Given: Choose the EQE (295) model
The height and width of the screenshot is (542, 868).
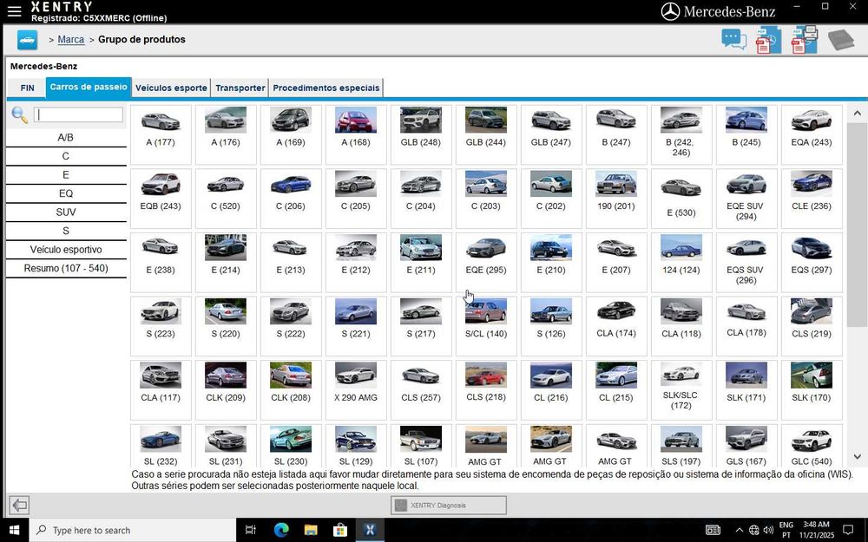Looking at the screenshot, I should [x=486, y=262].
